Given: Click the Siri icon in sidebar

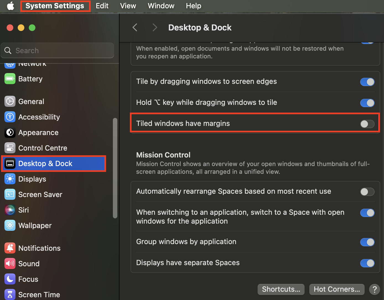Looking at the screenshot, I should click(10, 210).
